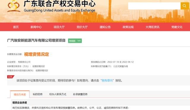Click the 广东联合产权交易中心 site title

pos(59,4)
